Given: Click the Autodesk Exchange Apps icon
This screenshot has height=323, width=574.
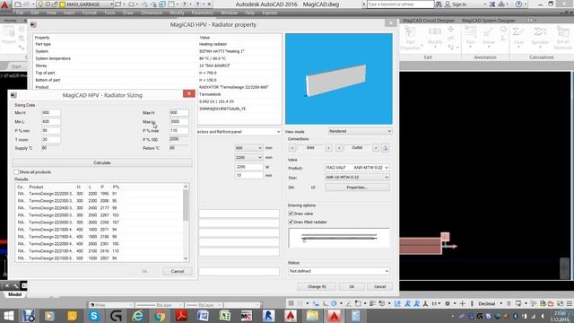Looking at the screenshot, I should pos(492,4).
